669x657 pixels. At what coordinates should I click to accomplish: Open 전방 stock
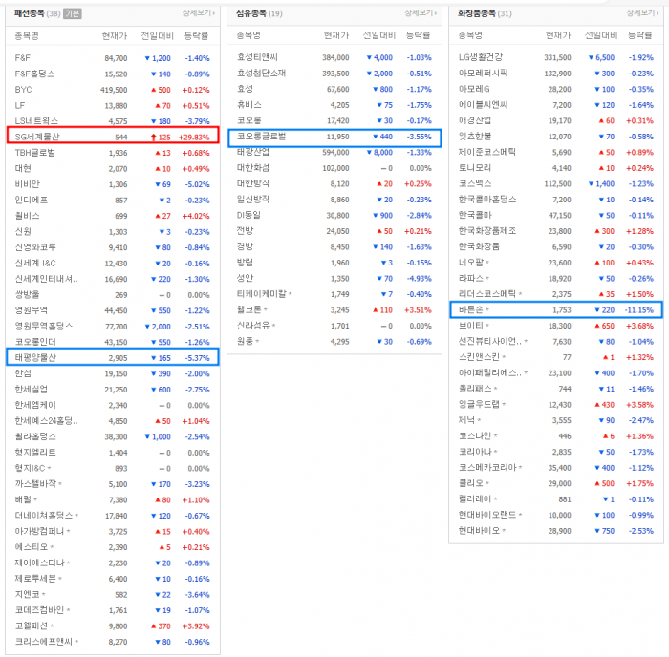tap(245, 231)
